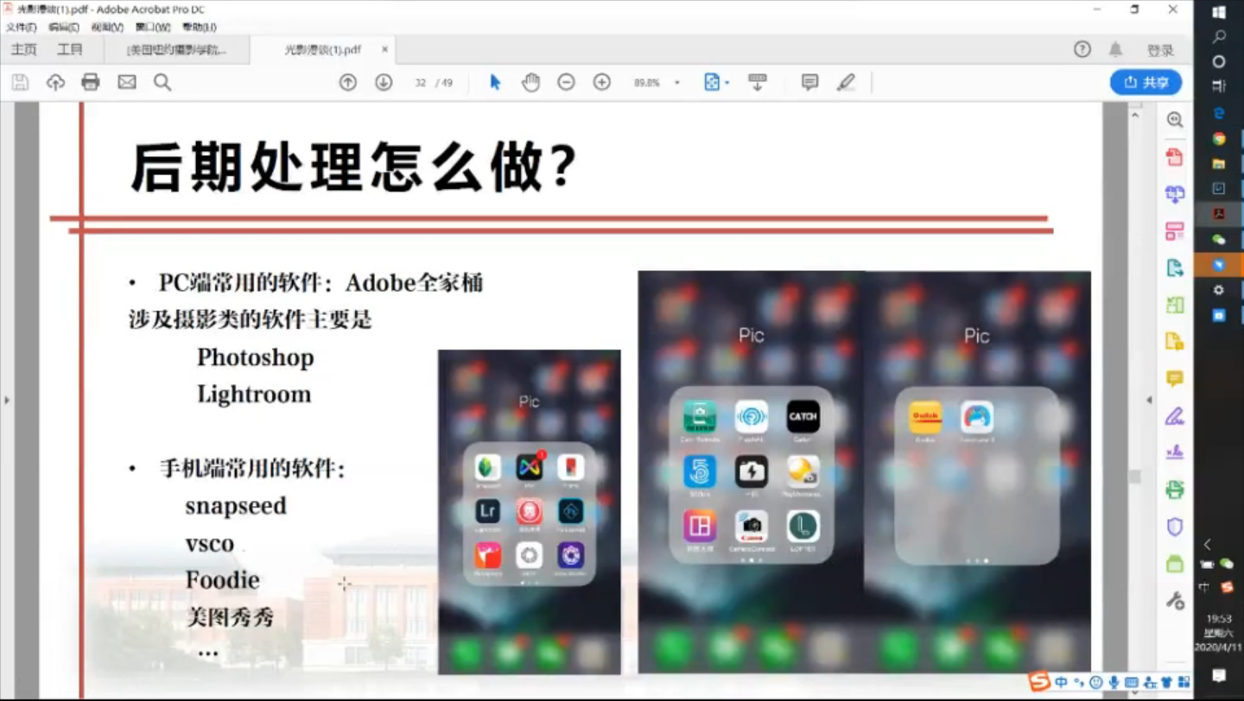Open the Windows Start button
This screenshot has height=701, width=1244.
pos(1219,12)
